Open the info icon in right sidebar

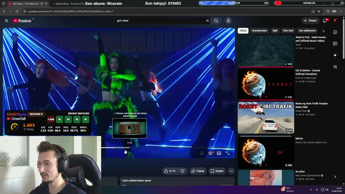point(335,32)
